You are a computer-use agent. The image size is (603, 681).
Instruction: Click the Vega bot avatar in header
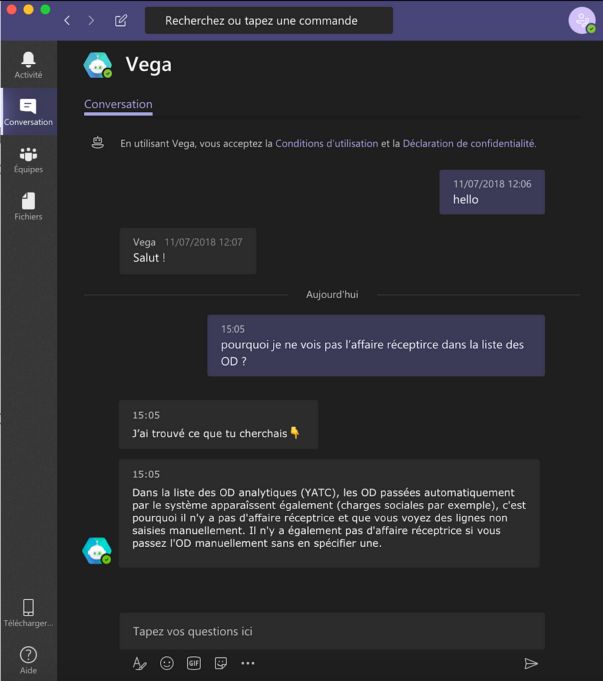coord(98,65)
